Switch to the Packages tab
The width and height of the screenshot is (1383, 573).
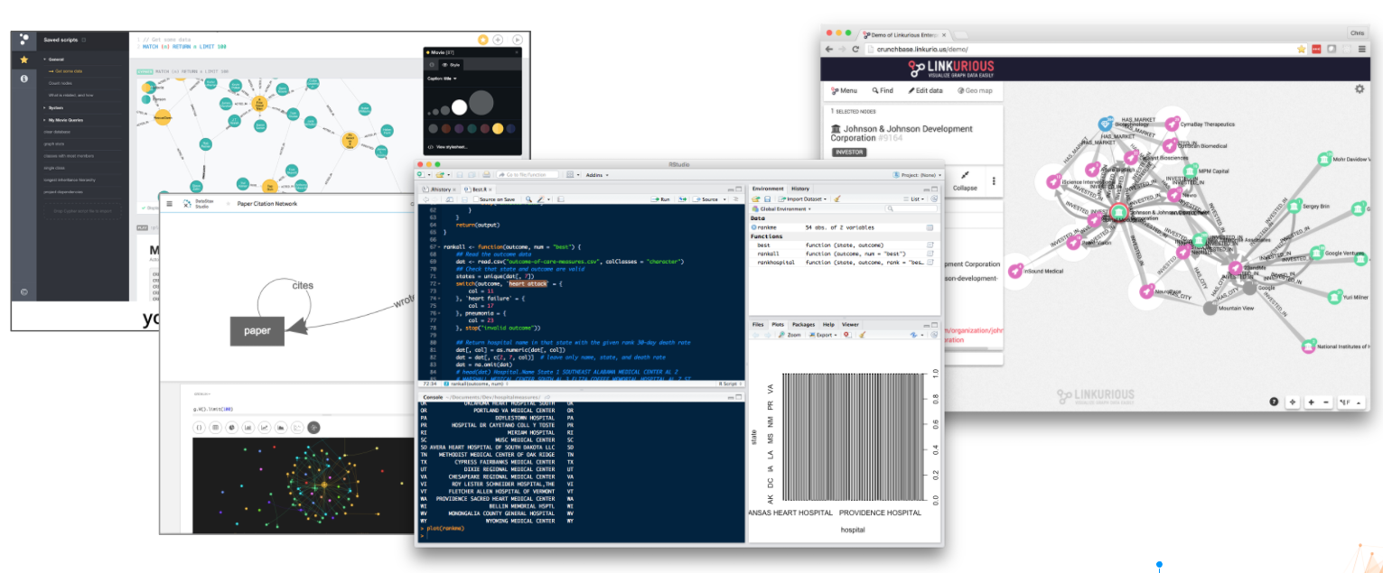[x=803, y=324]
